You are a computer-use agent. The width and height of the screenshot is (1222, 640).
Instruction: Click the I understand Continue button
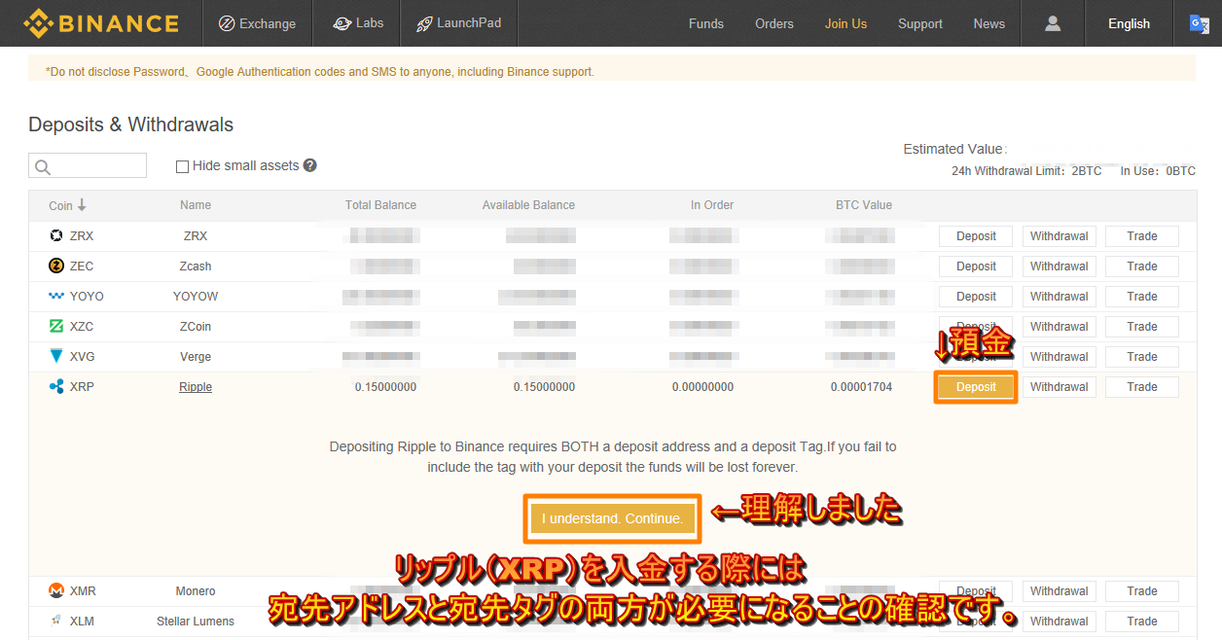612,517
